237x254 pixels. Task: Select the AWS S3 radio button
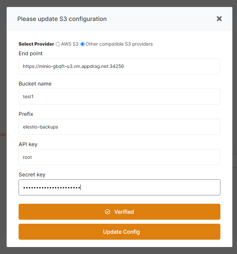pos(58,44)
